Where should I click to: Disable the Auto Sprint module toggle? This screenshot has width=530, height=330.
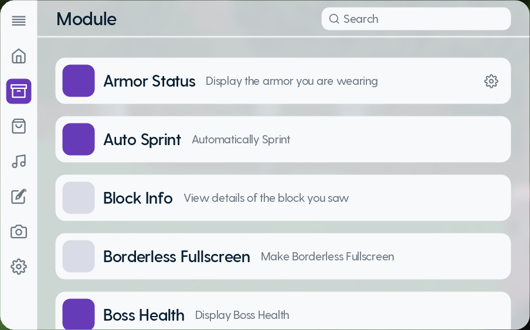click(79, 139)
